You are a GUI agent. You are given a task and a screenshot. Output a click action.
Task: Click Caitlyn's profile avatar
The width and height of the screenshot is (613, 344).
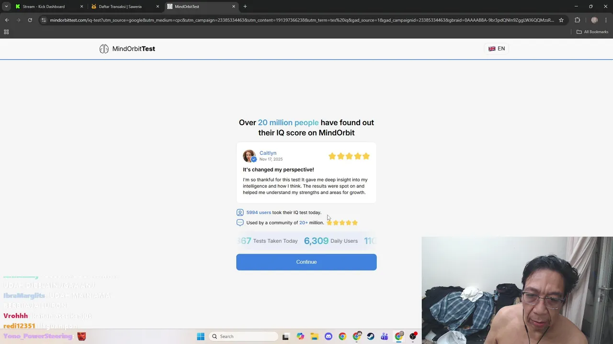[250, 156]
